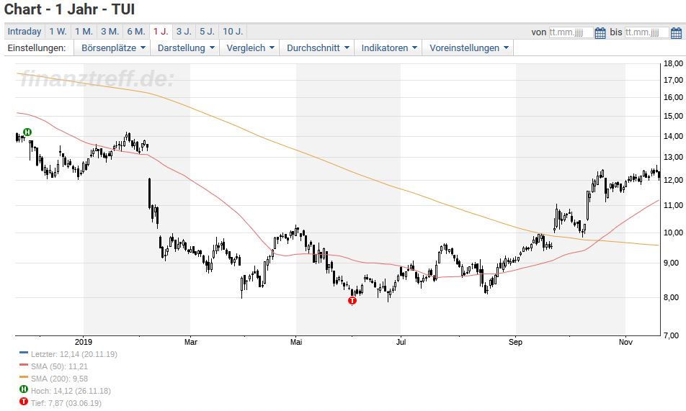The height and width of the screenshot is (411, 686).
Task: Click the 'Einstellungen:' label
Action: point(37,48)
